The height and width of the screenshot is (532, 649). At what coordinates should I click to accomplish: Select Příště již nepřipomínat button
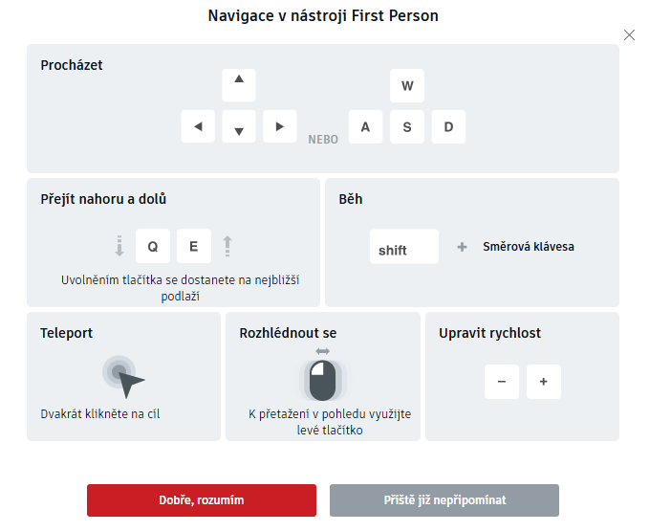tap(444, 500)
